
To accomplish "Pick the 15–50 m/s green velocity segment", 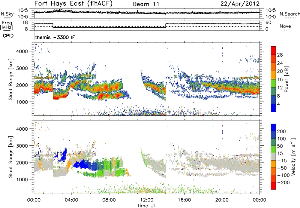I will tap(273, 149).
